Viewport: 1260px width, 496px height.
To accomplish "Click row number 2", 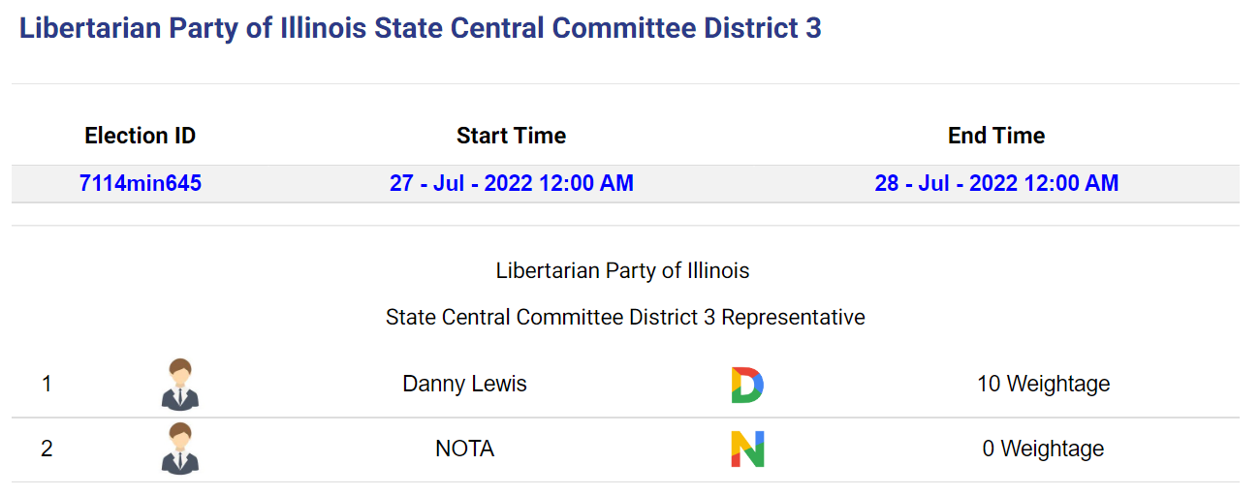I will coord(47,449).
